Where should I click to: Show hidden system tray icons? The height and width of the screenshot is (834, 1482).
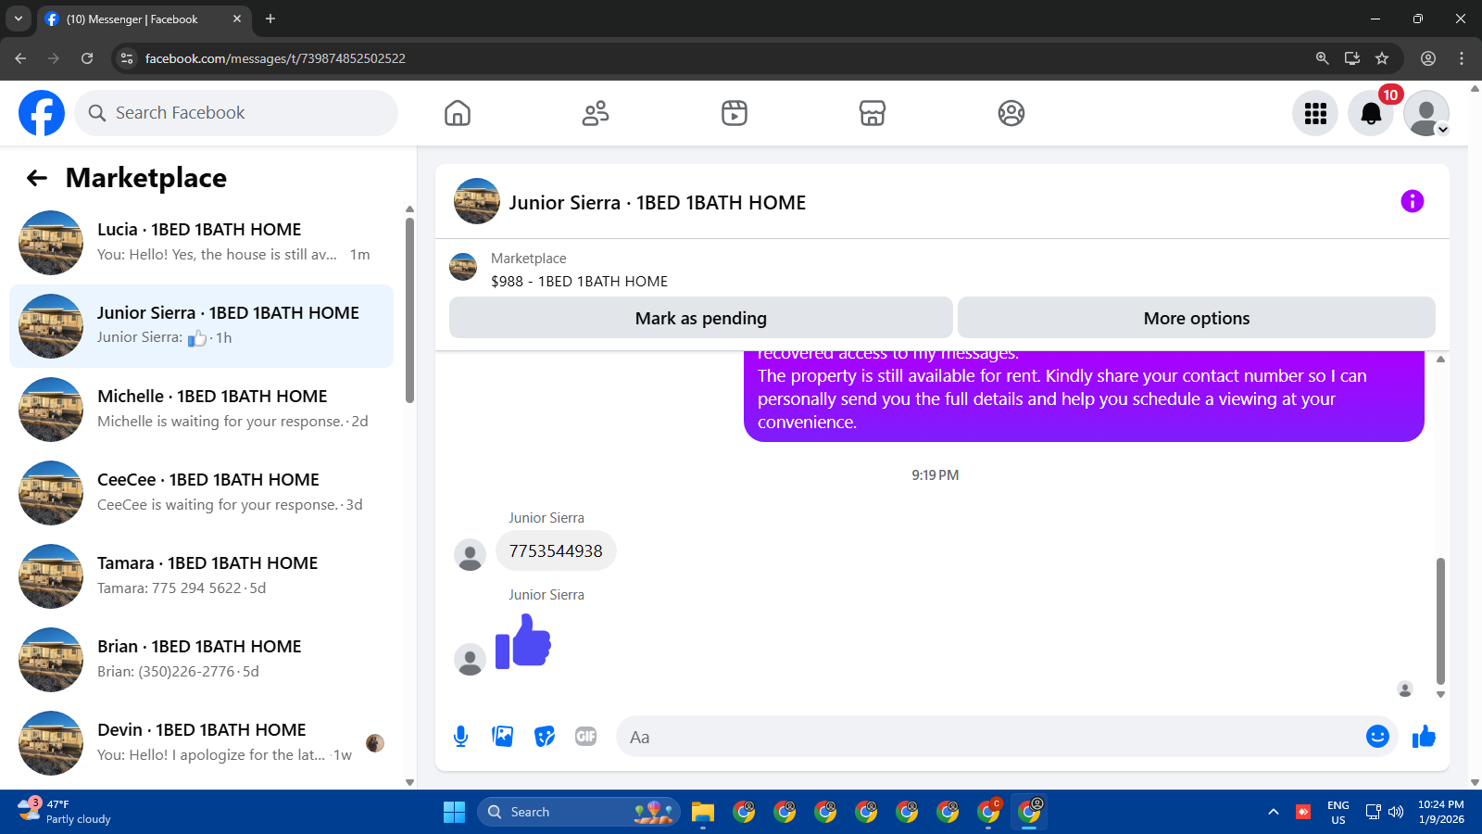(x=1274, y=812)
